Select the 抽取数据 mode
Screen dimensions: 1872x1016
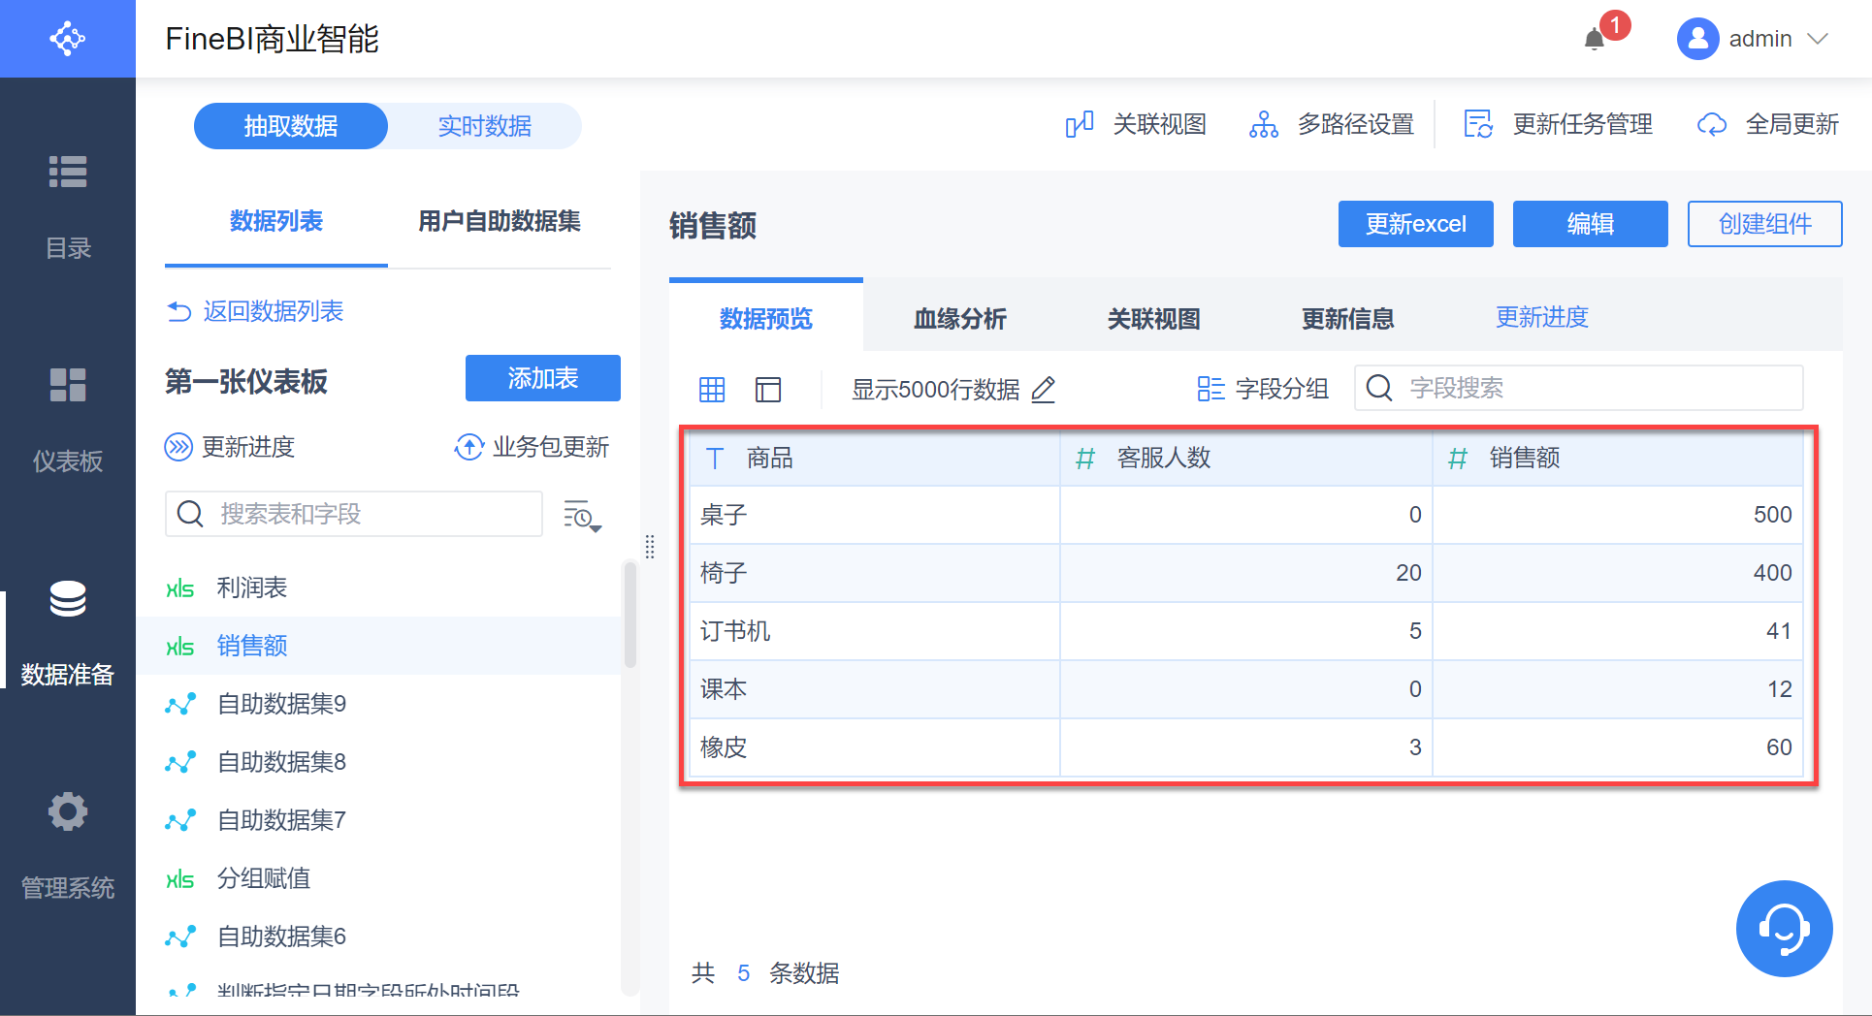point(291,126)
